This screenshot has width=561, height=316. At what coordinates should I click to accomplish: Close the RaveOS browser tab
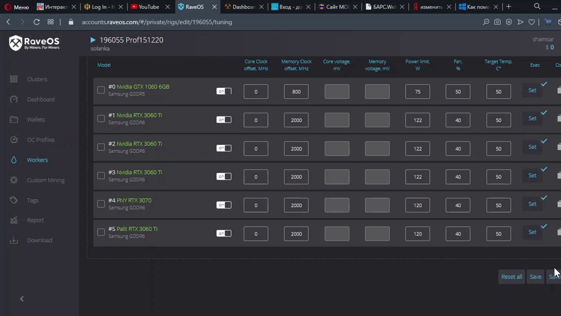[214, 7]
